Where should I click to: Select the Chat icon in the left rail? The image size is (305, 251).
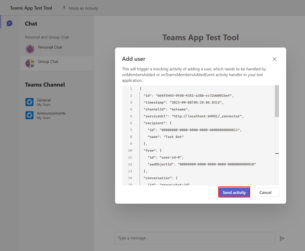tap(9, 24)
